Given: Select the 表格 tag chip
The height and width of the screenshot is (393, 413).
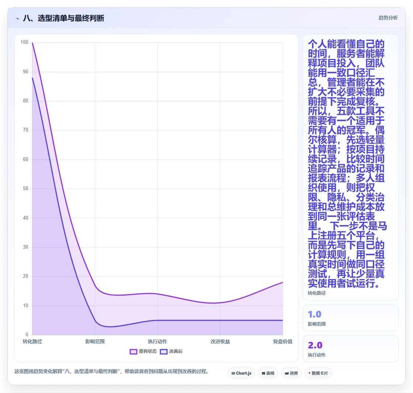Looking at the screenshot, I should coord(268,373).
